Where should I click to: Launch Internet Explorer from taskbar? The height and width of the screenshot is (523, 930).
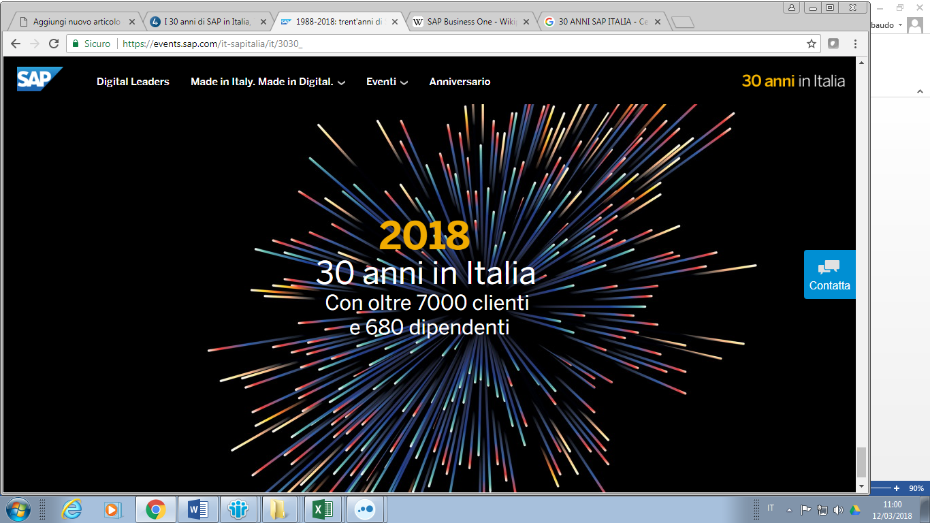(x=71, y=509)
